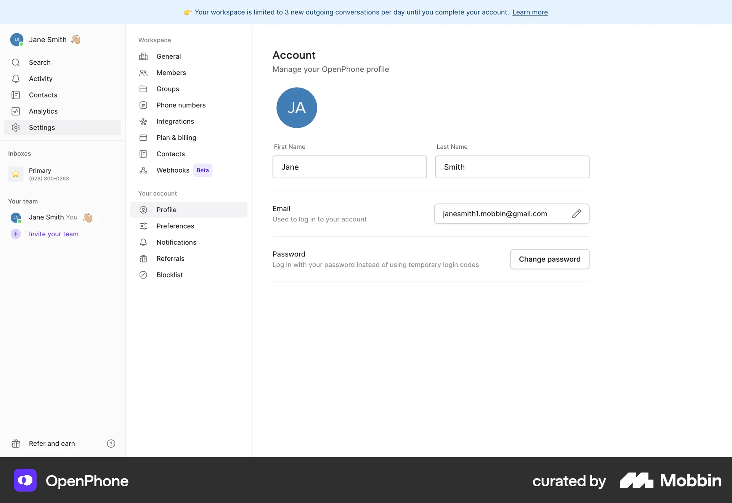Select Blocklist in account settings
Viewport: 732px width, 503px height.
[x=169, y=275]
